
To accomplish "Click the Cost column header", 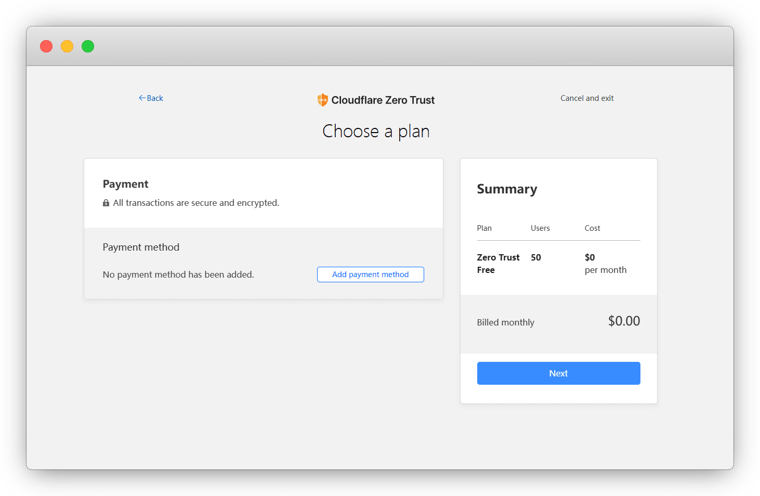I will 593,228.
